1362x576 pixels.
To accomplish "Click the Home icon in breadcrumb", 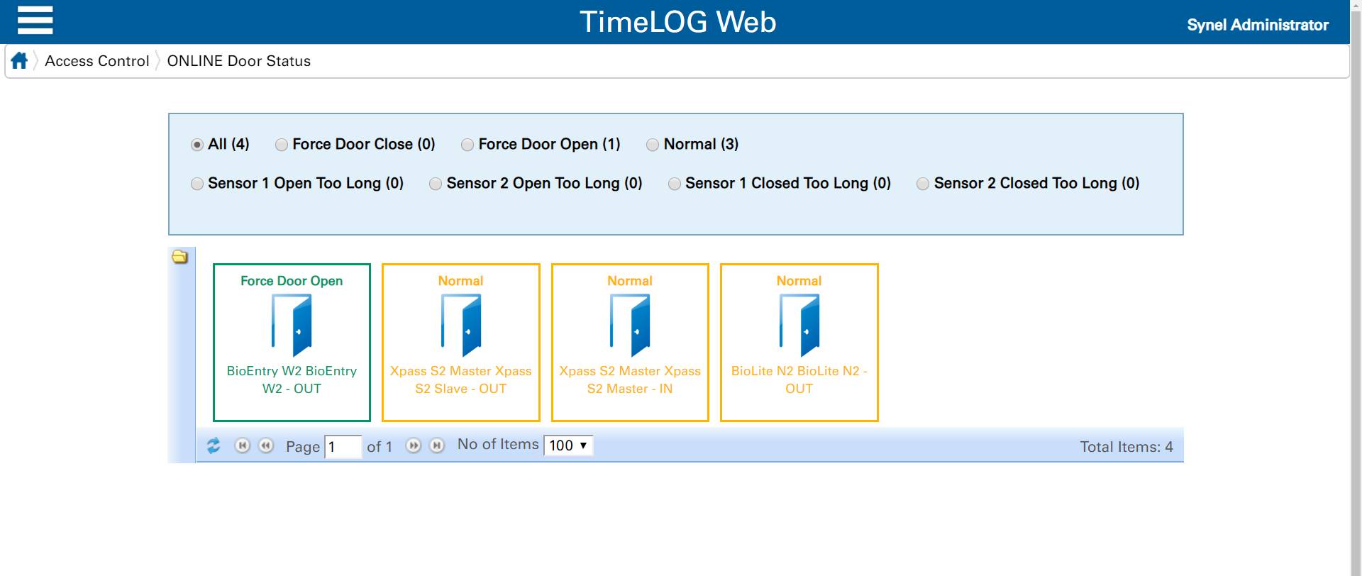I will coord(19,61).
